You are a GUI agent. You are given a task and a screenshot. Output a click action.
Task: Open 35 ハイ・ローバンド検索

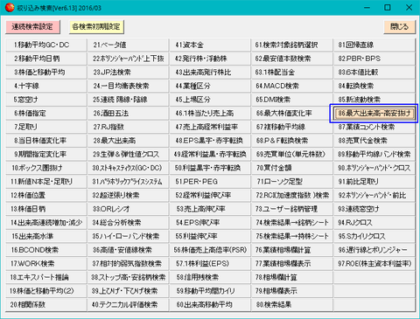click(128, 237)
